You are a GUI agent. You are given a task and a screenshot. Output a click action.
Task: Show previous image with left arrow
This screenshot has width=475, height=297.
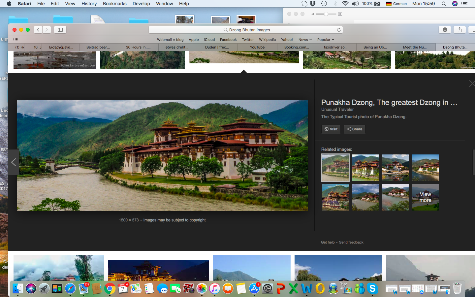14,162
